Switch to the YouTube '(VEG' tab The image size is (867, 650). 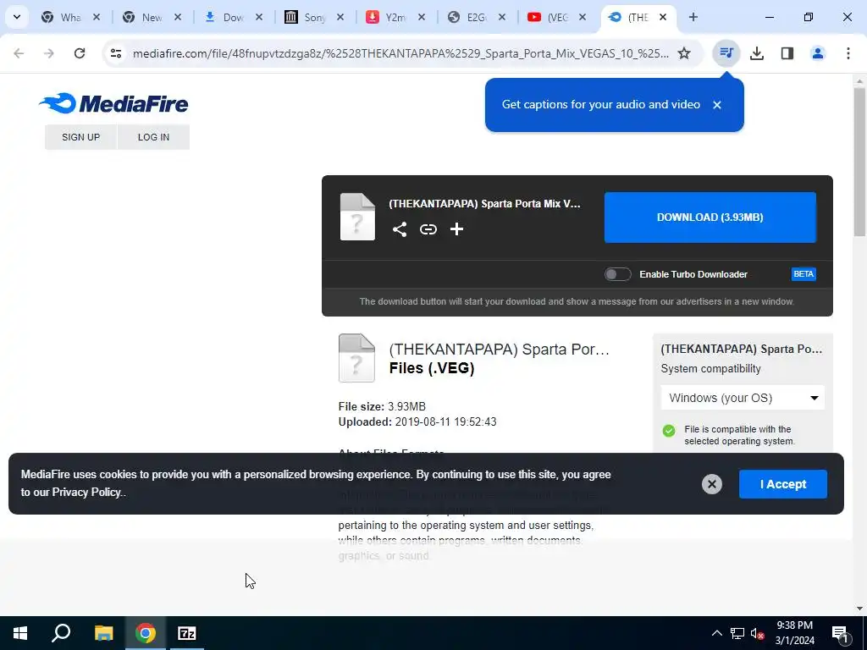tap(556, 17)
